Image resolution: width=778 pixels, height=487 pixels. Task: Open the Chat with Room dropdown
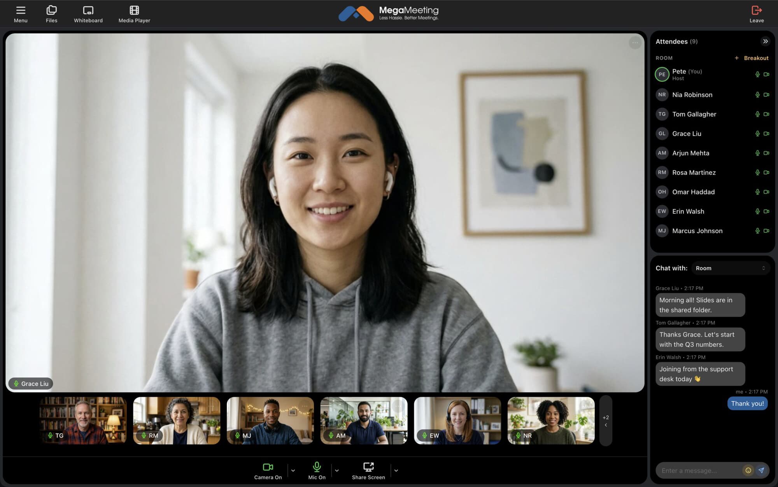731,268
